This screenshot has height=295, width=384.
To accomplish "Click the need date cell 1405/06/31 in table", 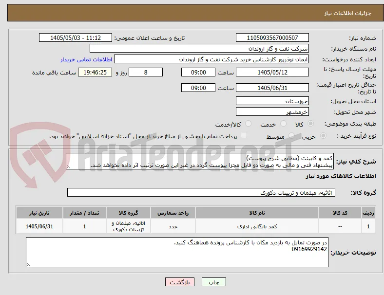I will click(39, 226).
